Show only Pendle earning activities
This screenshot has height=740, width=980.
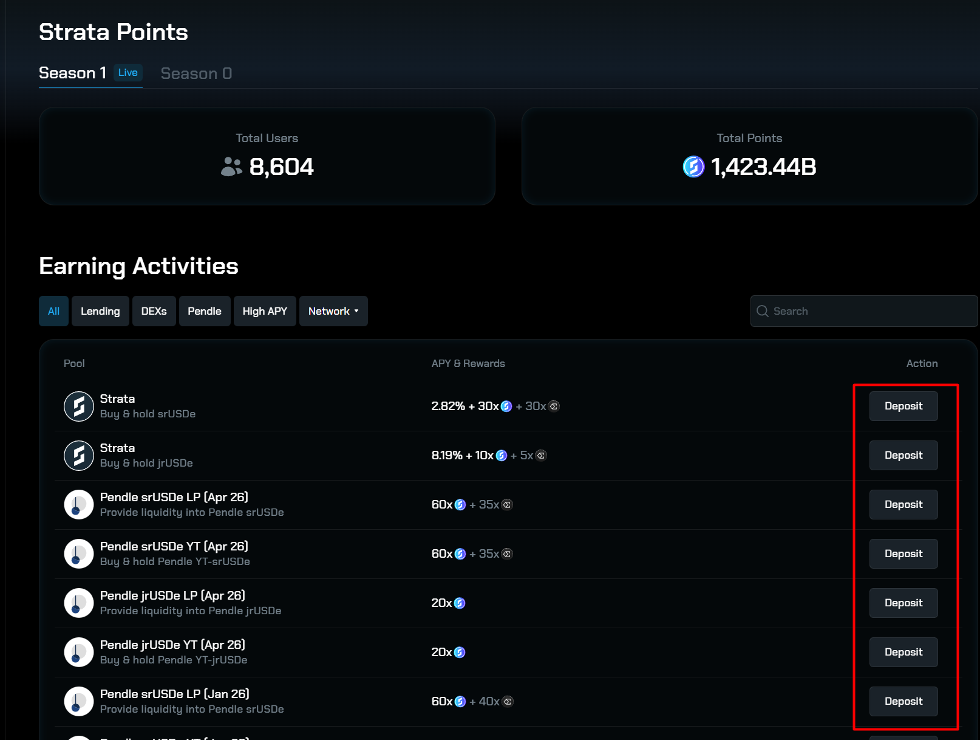pos(205,311)
